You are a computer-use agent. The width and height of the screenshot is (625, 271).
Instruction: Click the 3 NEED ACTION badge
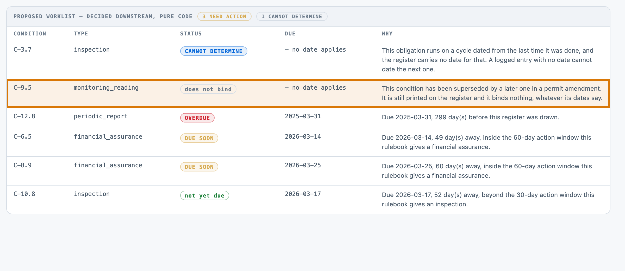point(224,16)
